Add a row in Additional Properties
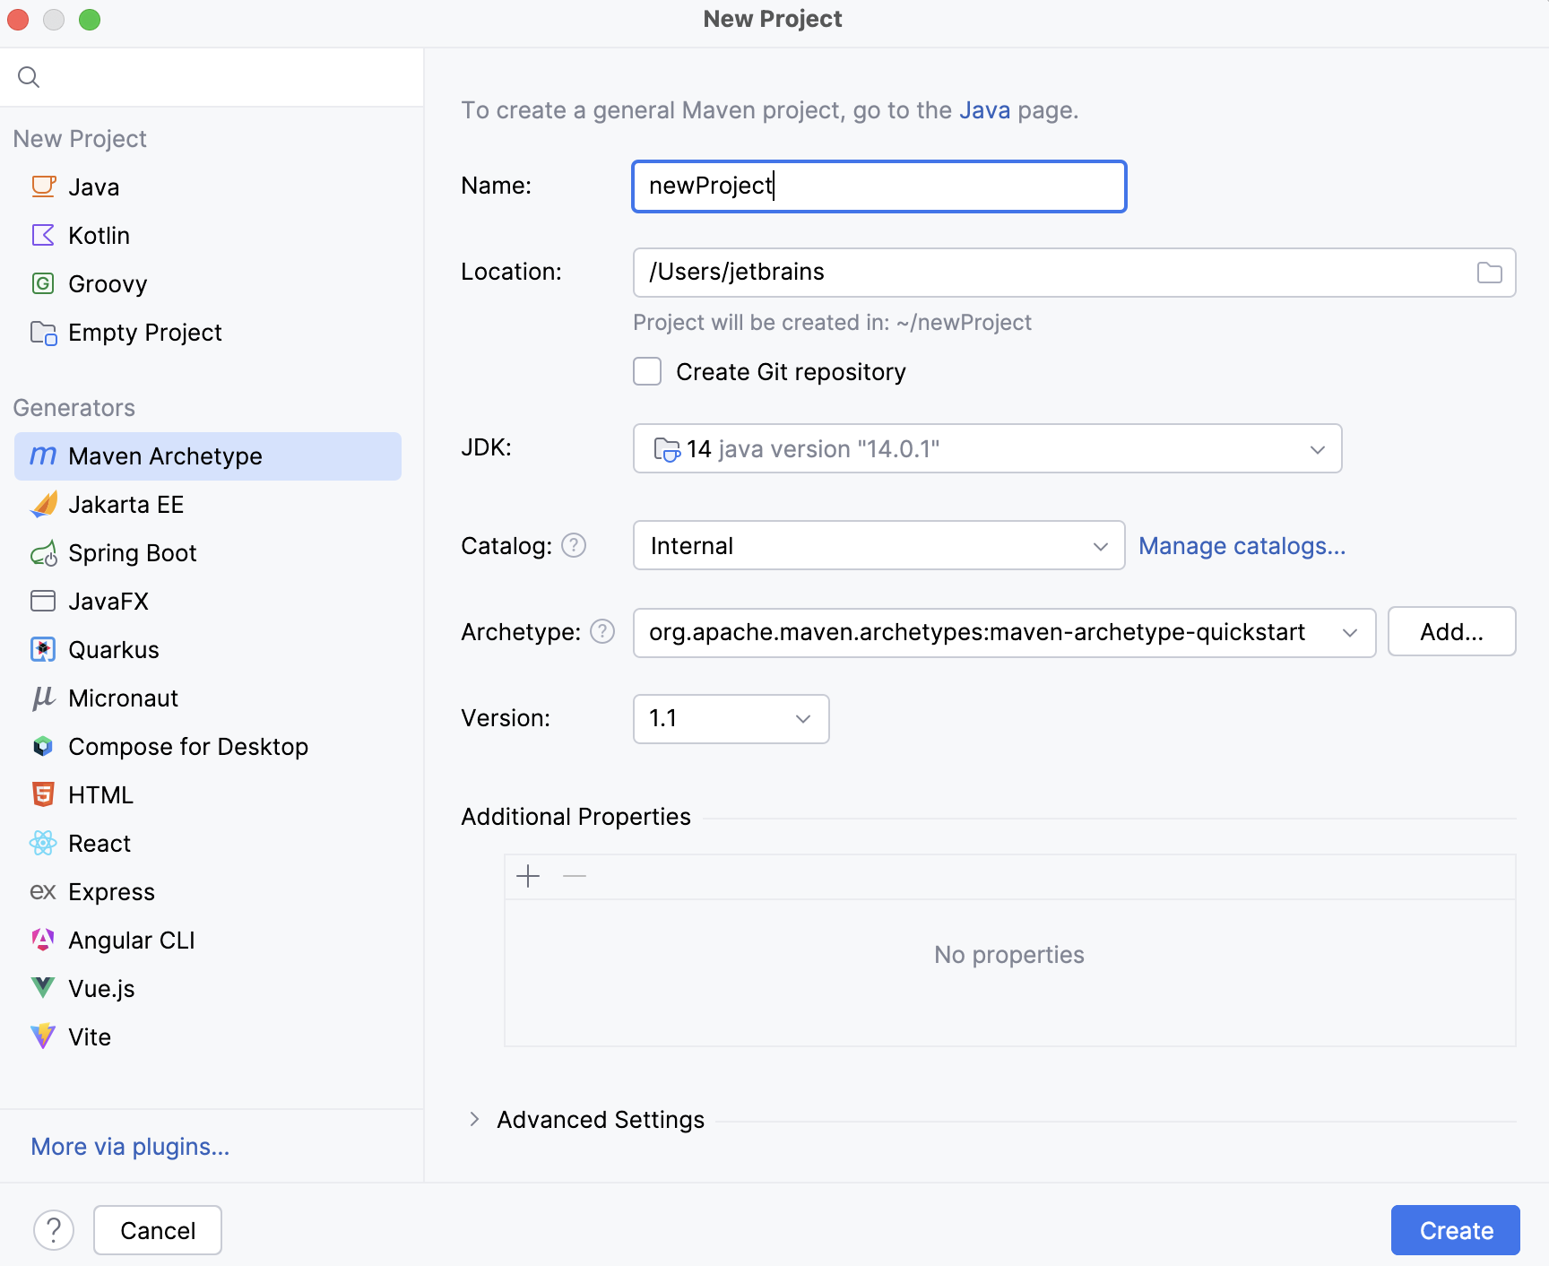Screen dimensions: 1549x1266 pos(528,876)
